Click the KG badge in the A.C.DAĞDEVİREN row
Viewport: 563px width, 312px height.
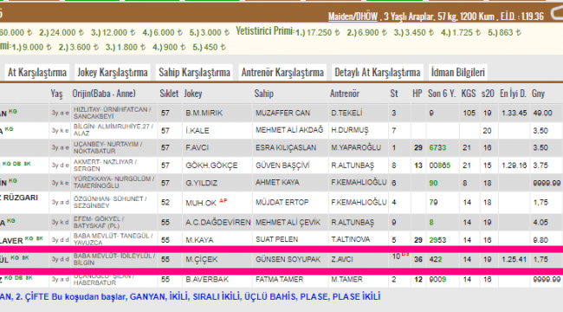tap(10, 221)
